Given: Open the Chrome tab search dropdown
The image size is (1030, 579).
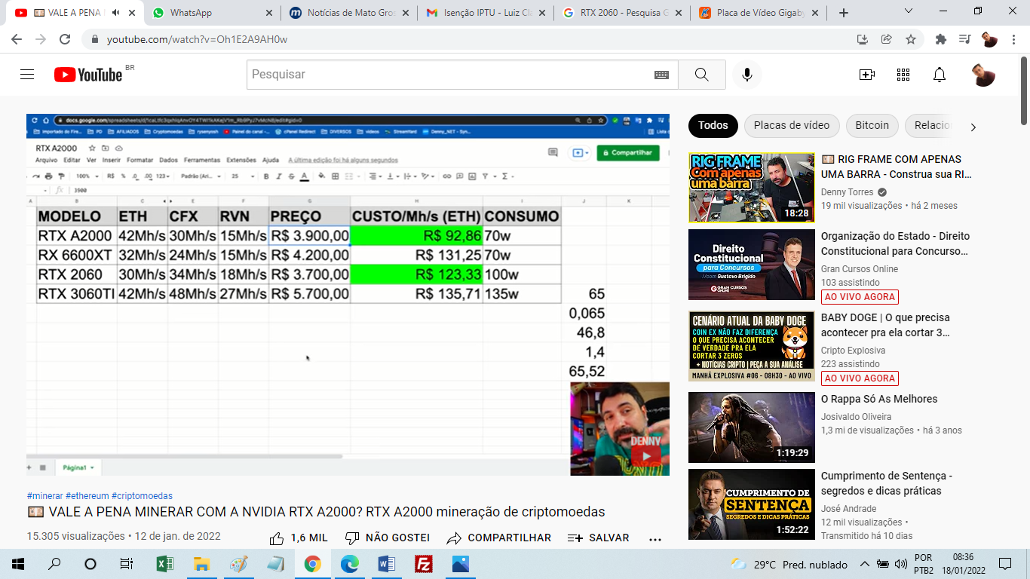Looking at the screenshot, I should tap(909, 12).
